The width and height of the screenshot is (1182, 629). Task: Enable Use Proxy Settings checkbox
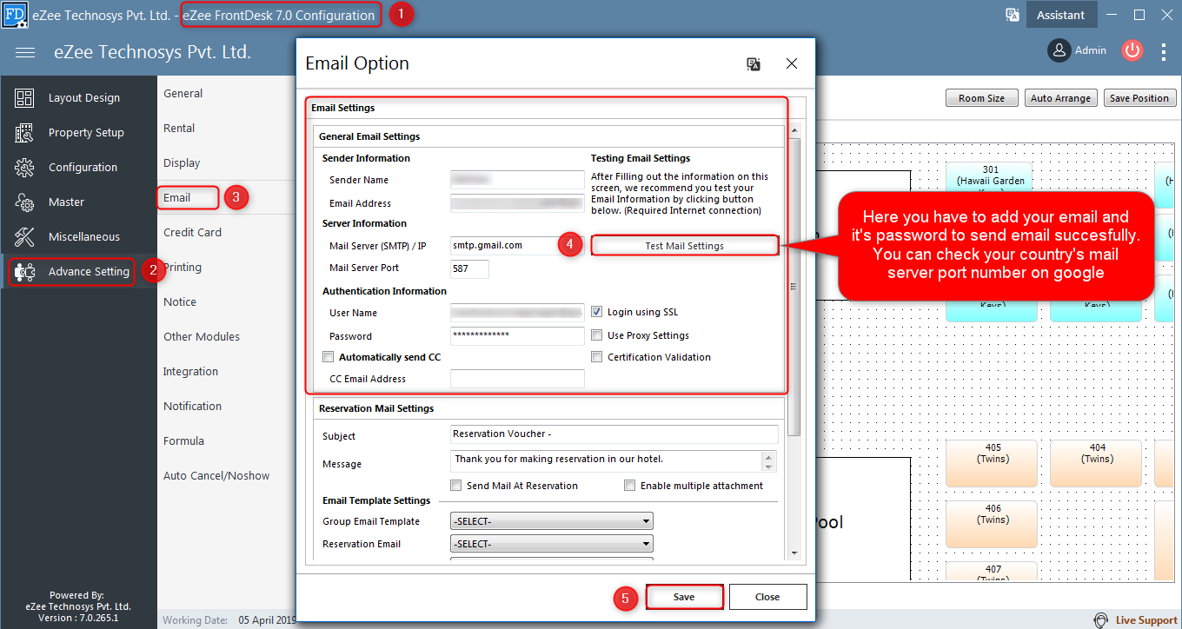point(597,335)
